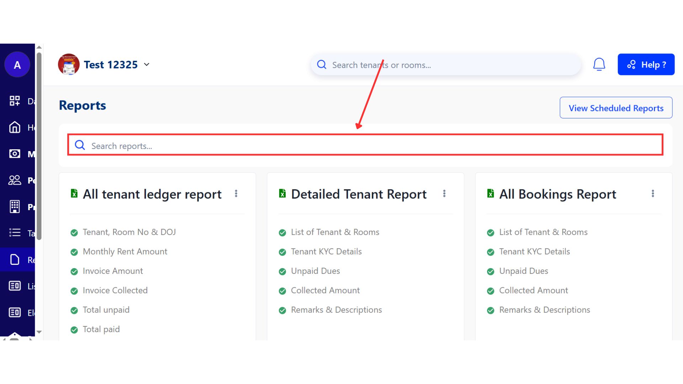Select the Listings card icon in sidebar
The height and width of the screenshot is (384, 683).
15,286
